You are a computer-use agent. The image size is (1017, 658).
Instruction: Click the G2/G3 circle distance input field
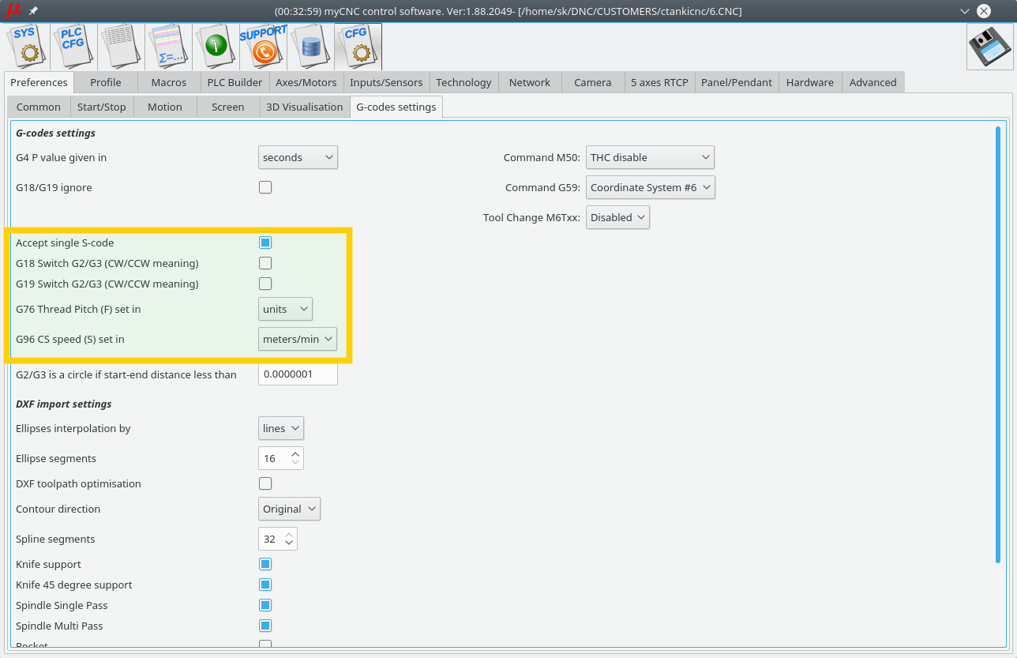[298, 374]
